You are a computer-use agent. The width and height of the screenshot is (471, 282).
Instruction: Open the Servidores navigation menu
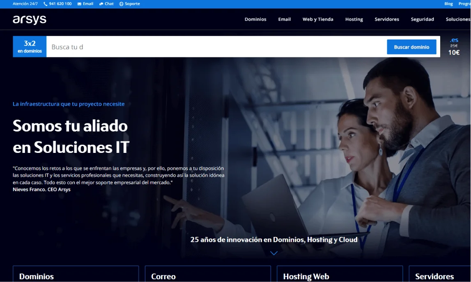[387, 19]
